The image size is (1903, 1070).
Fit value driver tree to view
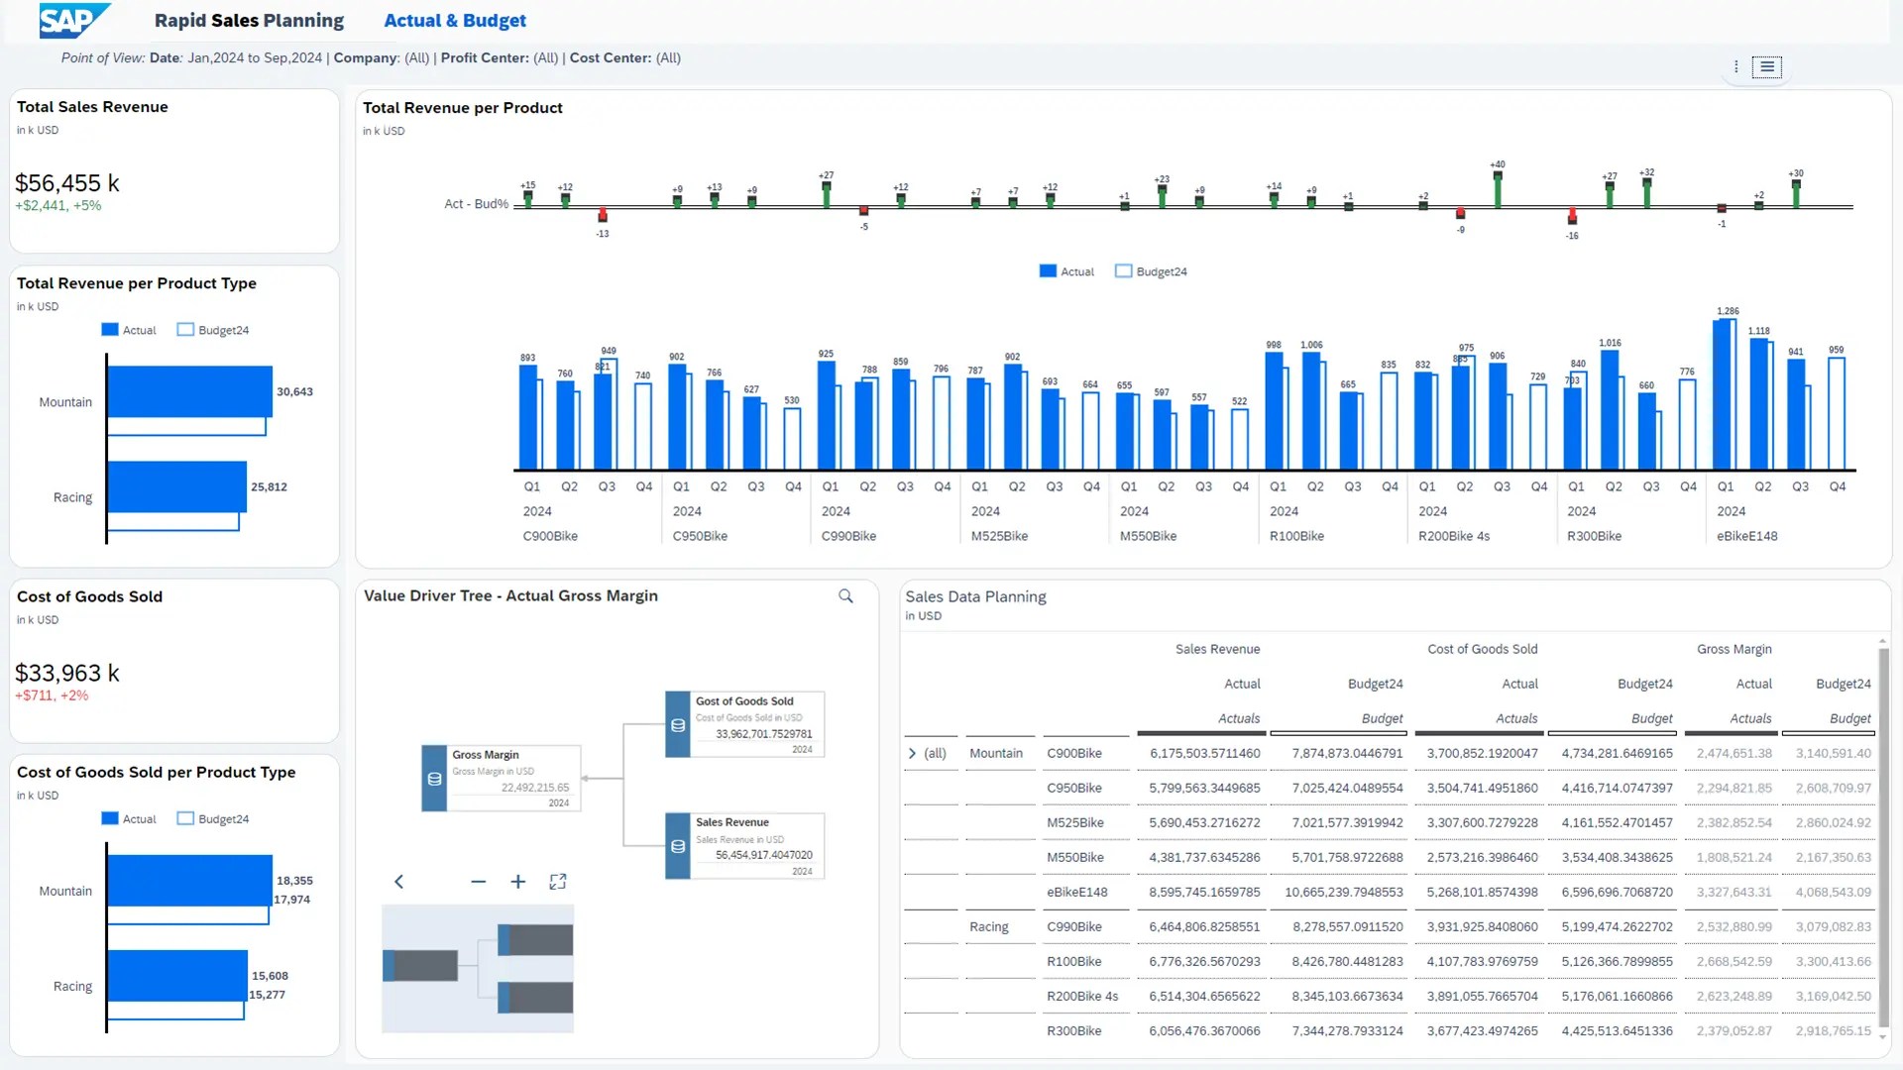click(558, 881)
